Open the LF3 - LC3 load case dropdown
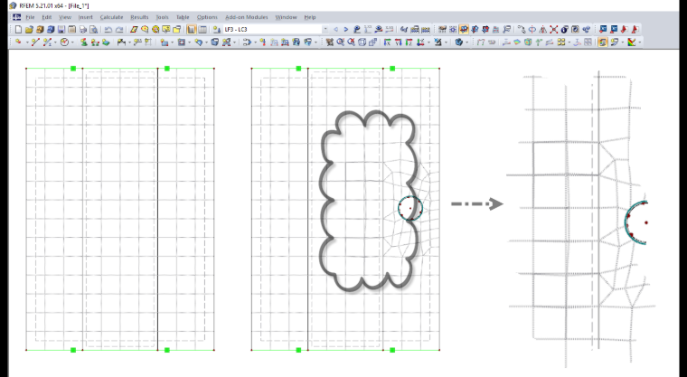The height and width of the screenshot is (377, 687). point(276,29)
